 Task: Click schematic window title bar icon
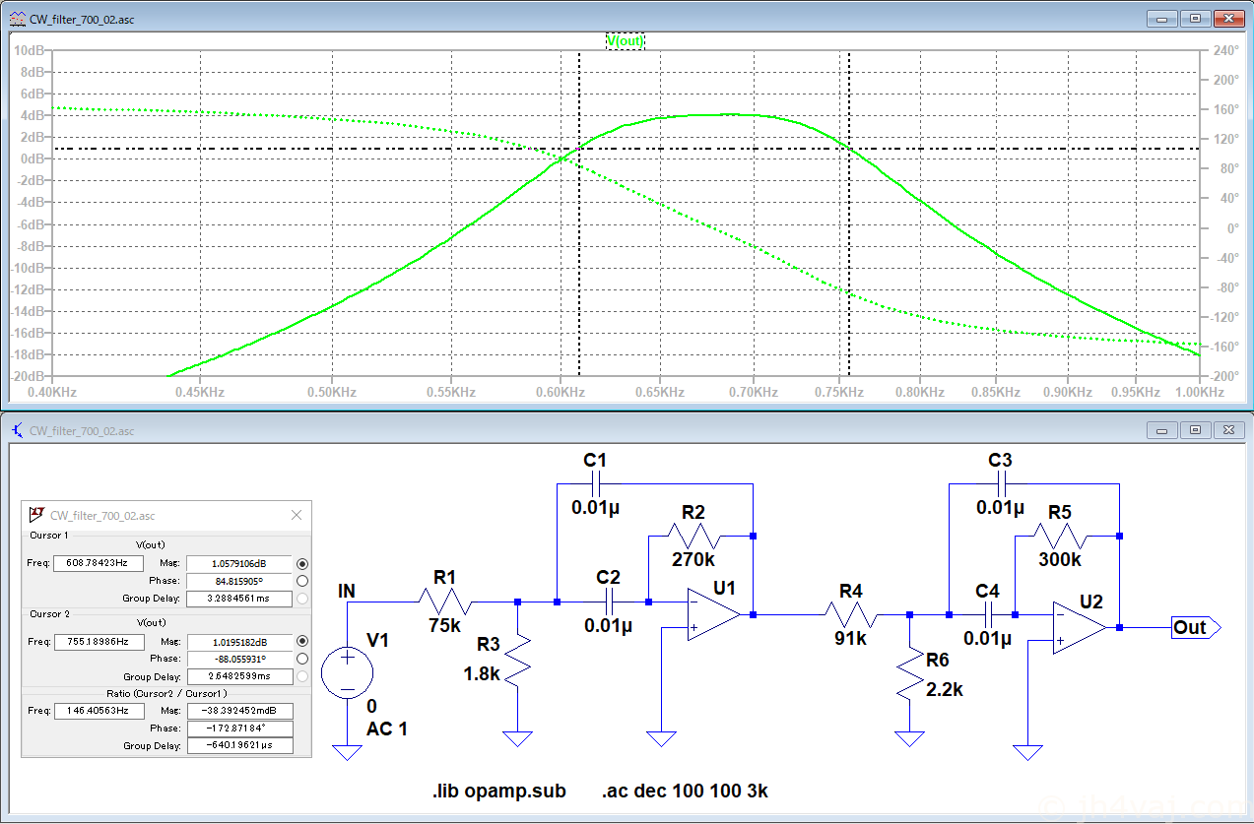tap(17, 430)
